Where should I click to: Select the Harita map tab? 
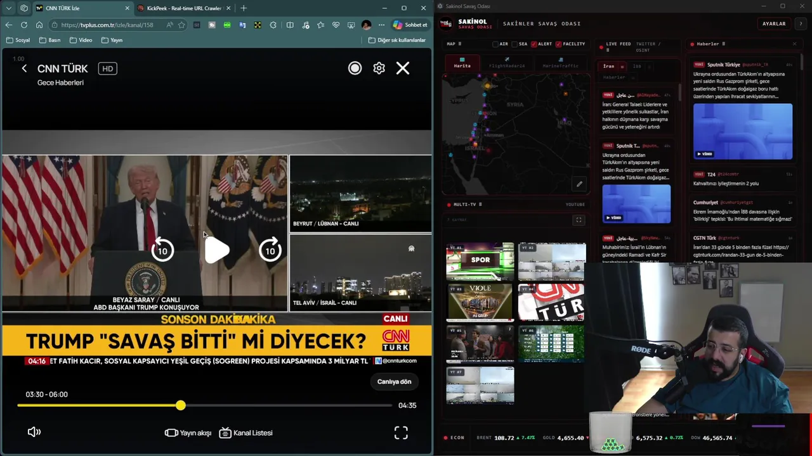(462, 64)
